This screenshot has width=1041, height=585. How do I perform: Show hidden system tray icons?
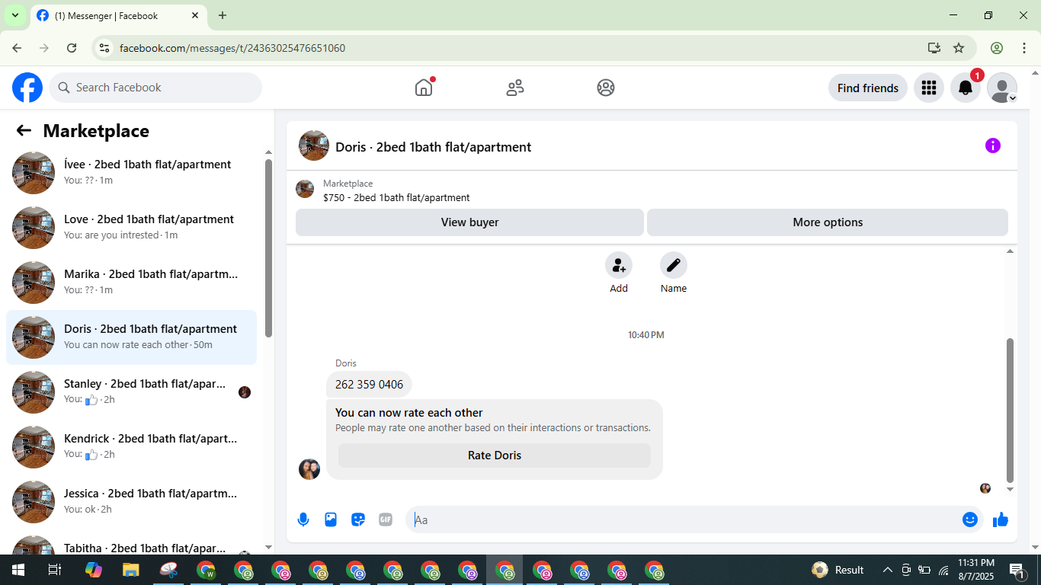pos(887,570)
